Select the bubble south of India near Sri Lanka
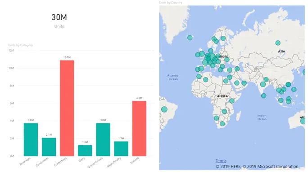 coord(263,95)
